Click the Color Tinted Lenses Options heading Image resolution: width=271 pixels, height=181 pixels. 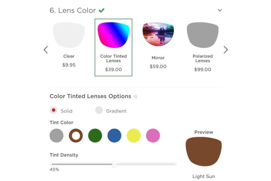[90, 96]
